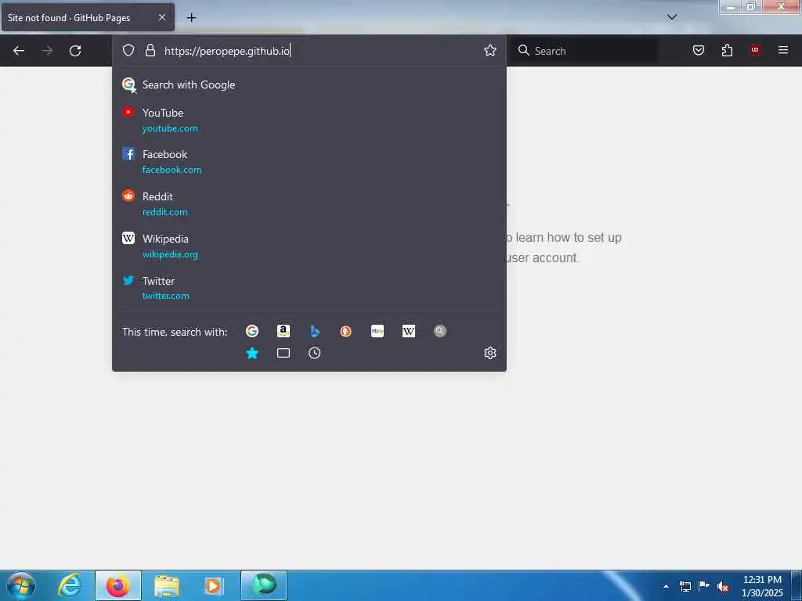Open Windows Media Player from taskbar
Viewport: 802px width, 601px height.
[213, 585]
